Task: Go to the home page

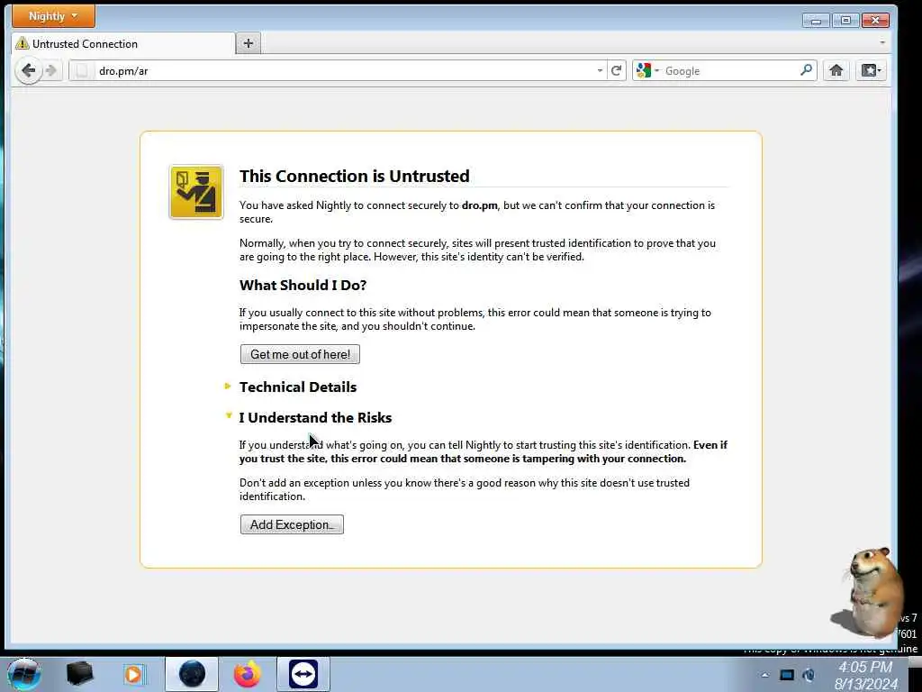Action: pyautogui.click(x=836, y=70)
